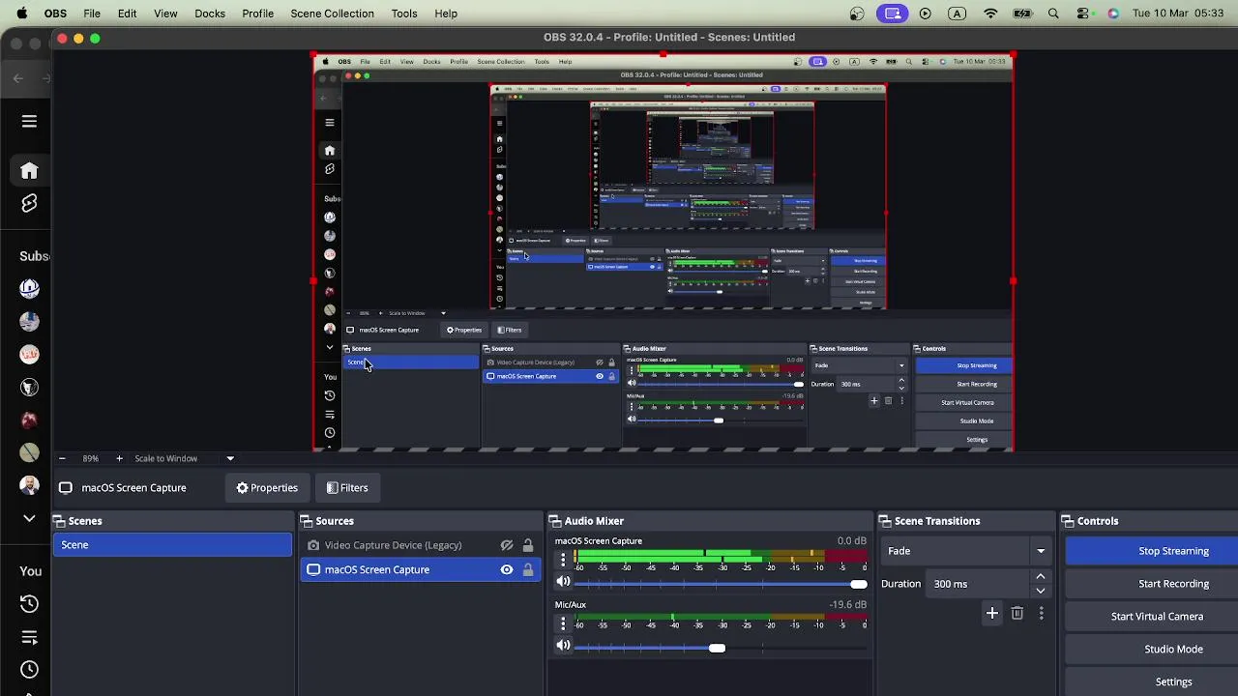Viewport: 1238px width, 696px height.
Task: Click Start Virtual Camera button
Action: point(1152,617)
